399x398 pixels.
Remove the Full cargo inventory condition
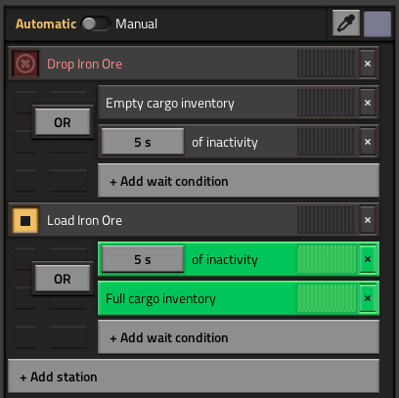click(x=368, y=298)
